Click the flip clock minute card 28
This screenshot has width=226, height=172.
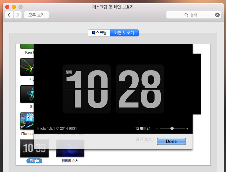pyautogui.click(x=140, y=89)
